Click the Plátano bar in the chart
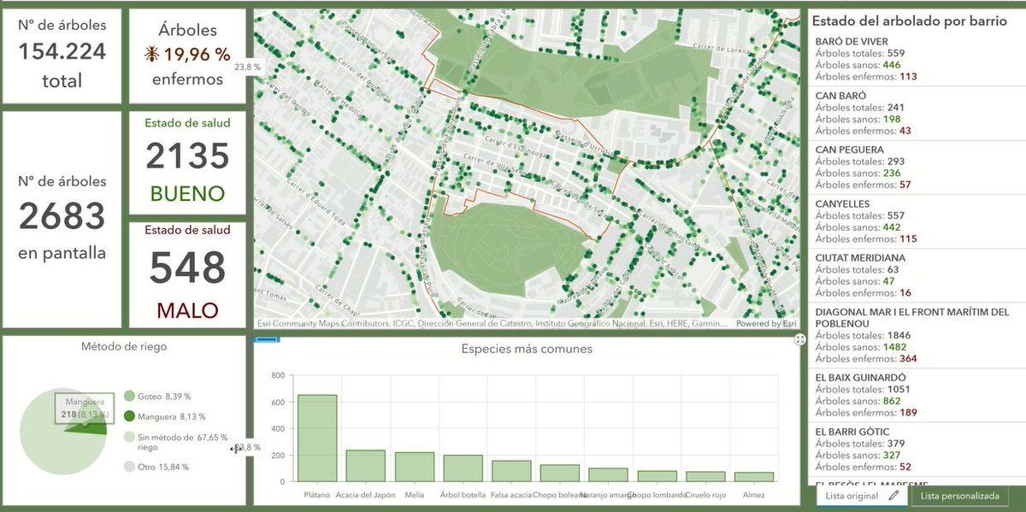The image size is (1026, 512). (317, 438)
